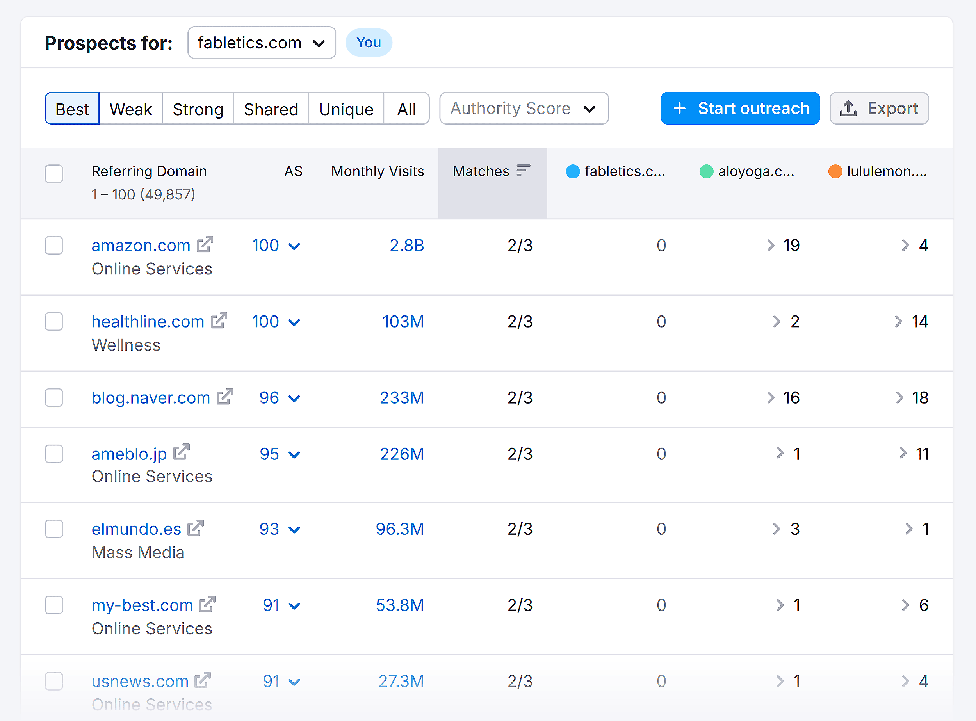This screenshot has height=721, width=976.
Task: Check the amazon.com row checkbox
Action: (x=54, y=245)
